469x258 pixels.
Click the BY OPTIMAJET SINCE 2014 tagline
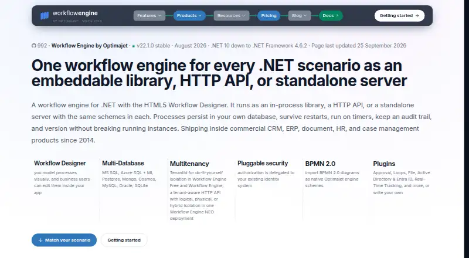pyautogui.click(x=77, y=21)
